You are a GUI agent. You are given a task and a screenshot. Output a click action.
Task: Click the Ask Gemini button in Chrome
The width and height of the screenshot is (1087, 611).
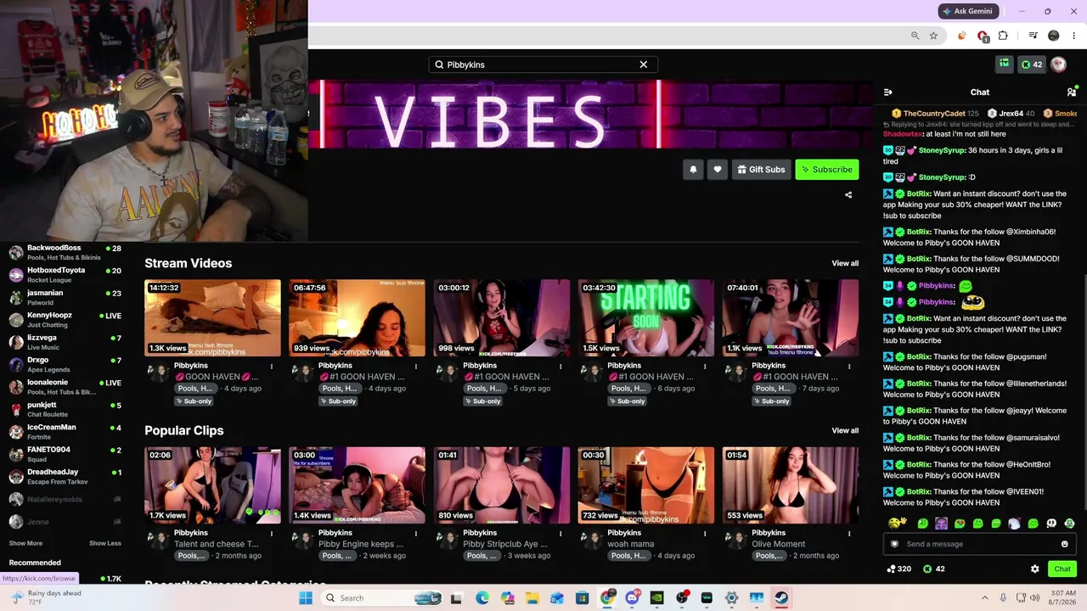pyautogui.click(x=968, y=11)
